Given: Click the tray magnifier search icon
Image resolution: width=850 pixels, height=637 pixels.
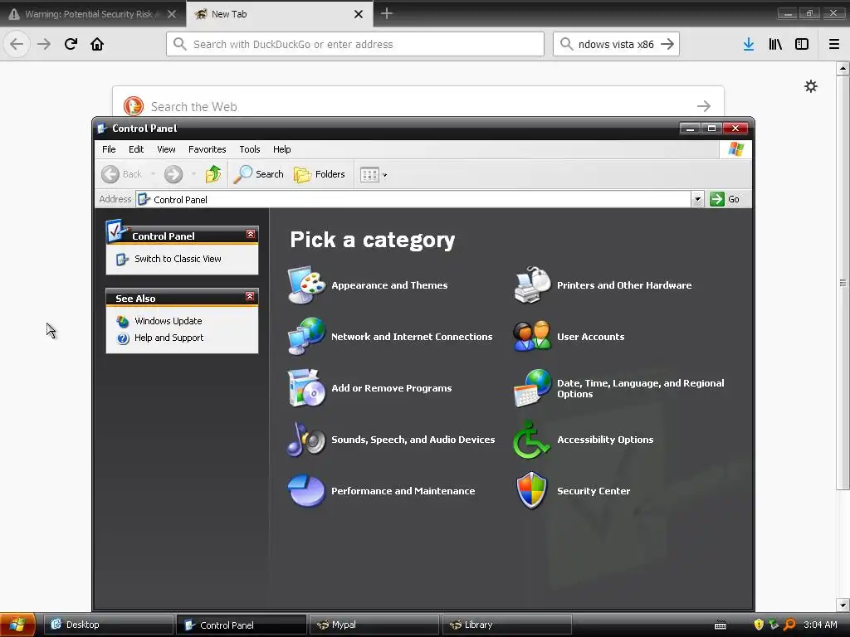Looking at the screenshot, I should 790,625.
